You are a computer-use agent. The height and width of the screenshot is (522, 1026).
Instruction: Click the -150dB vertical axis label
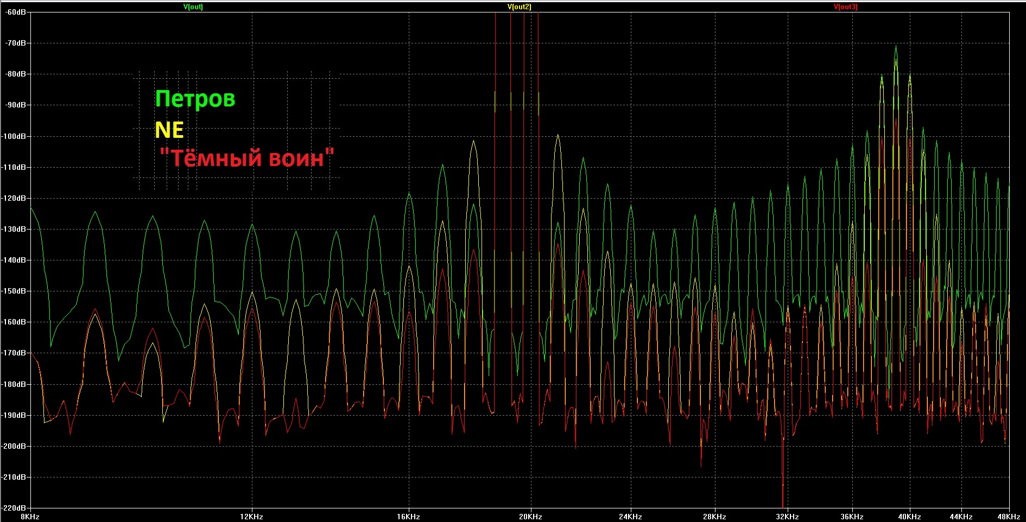[x=14, y=291]
